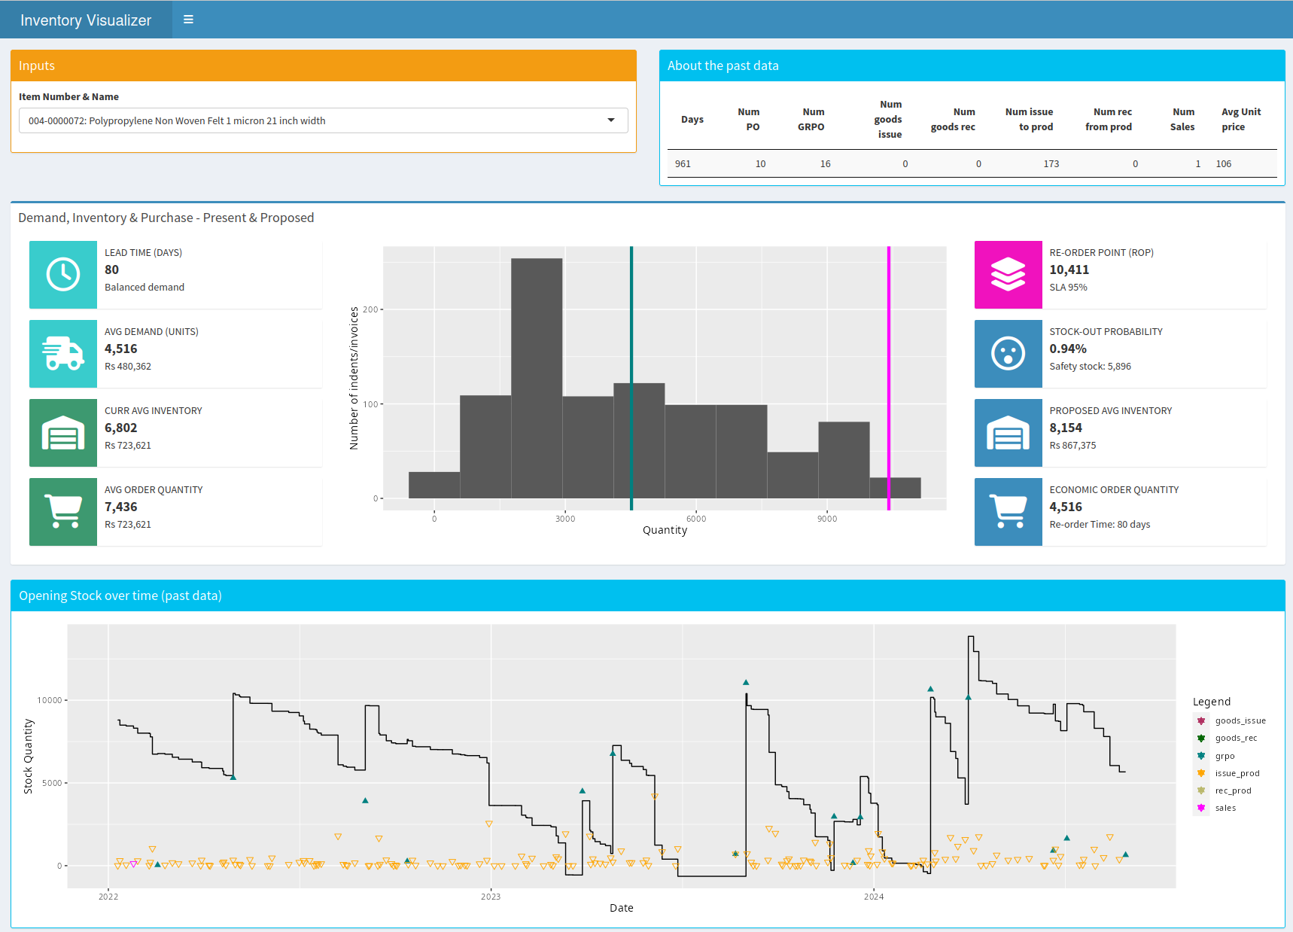Screen dimensions: 1293x932
Task: Click the Re-Order Point layers icon
Action: pyautogui.click(x=1008, y=275)
